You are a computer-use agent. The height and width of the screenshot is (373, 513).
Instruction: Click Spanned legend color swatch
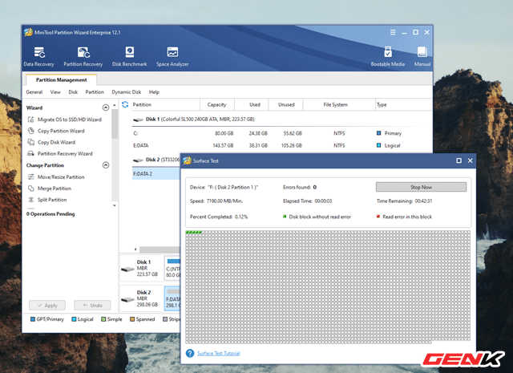(x=132, y=319)
